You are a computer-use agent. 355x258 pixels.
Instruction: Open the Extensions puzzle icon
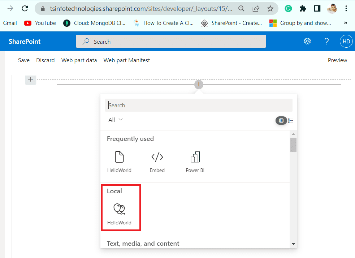[x=303, y=9]
